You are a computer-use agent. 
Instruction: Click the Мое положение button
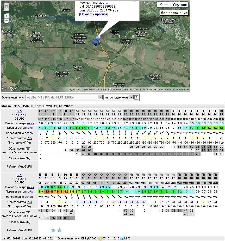click(174, 13)
